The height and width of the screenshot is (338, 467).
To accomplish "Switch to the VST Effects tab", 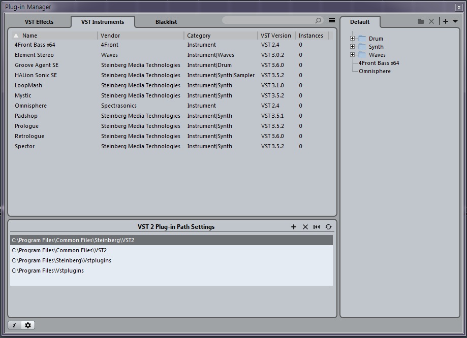I will [x=39, y=22].
